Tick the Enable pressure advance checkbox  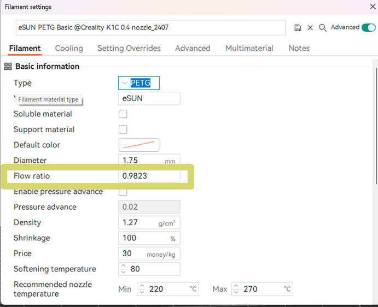123,192
